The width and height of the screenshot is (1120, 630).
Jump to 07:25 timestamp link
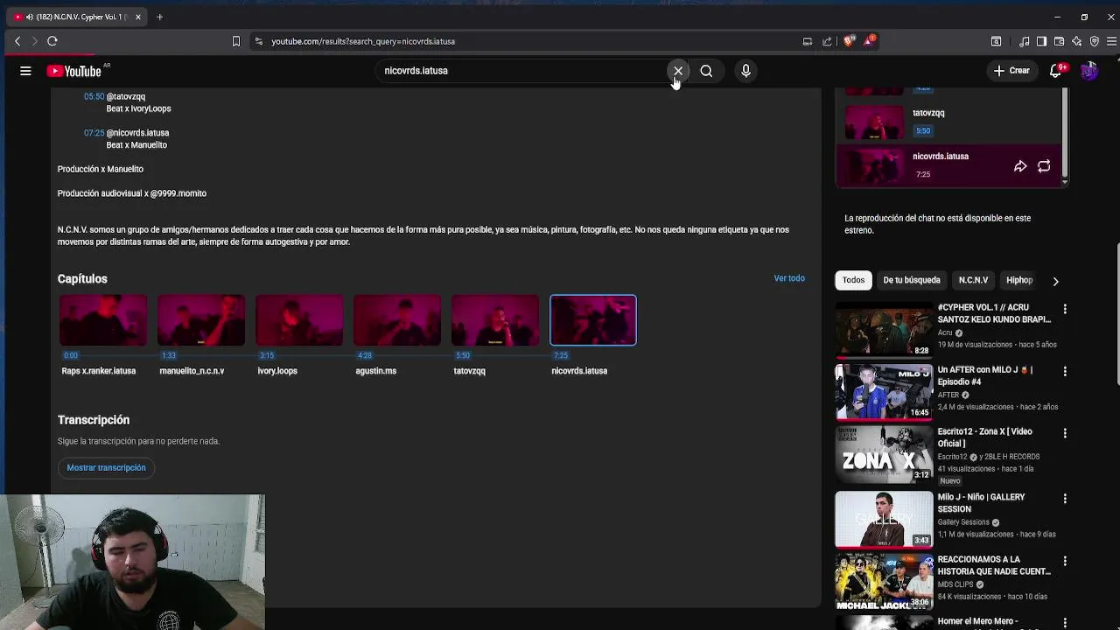tap(94, 133)
